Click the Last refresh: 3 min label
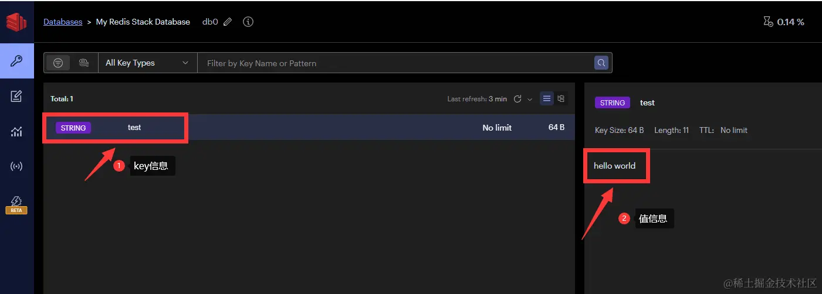The height and width of the screenshot is (294, 822). point(477,99)
